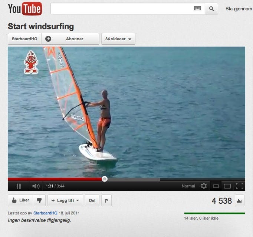Pause the video playback
Screen dimensions: 253x237
[19, 186]
